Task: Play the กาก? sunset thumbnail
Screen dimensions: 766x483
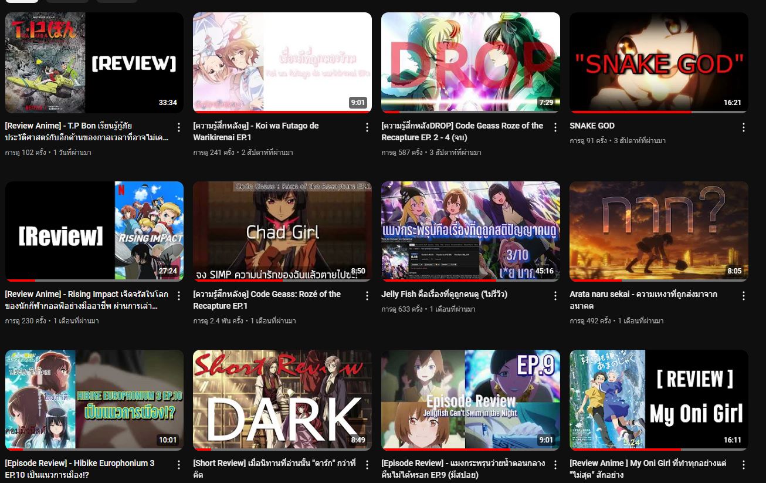Action: (x=659, y=231)
